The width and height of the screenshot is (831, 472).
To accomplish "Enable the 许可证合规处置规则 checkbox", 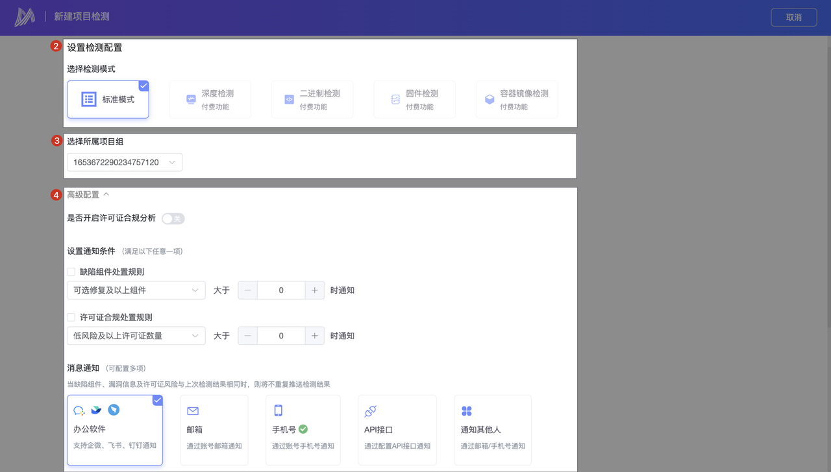I will [x=71, y=317].
